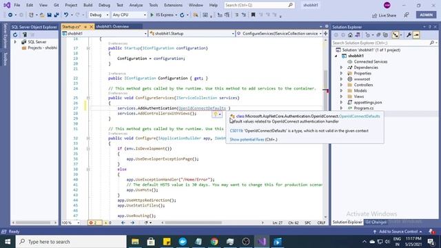Open the Build menu
The image size is (441, 248).
tap(88, 5)
